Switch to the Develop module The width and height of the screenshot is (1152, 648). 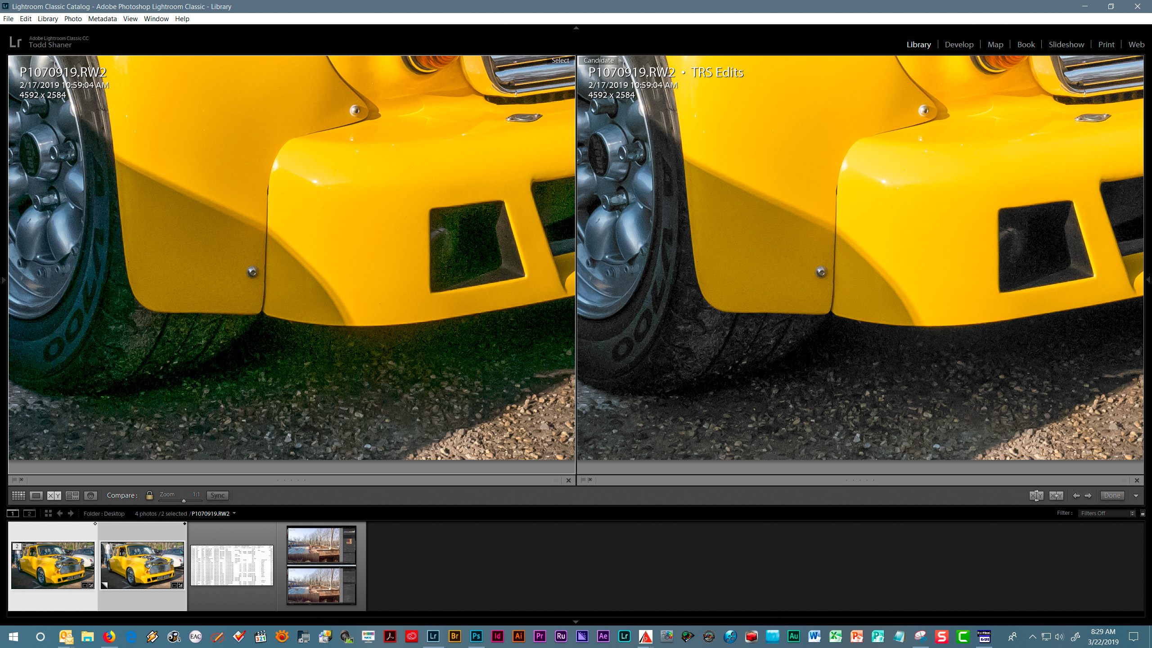[x=958, y=45]
